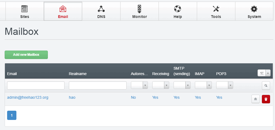Click the Email filter text field
The image size is (275, 130).
click(x=36, y=85)
